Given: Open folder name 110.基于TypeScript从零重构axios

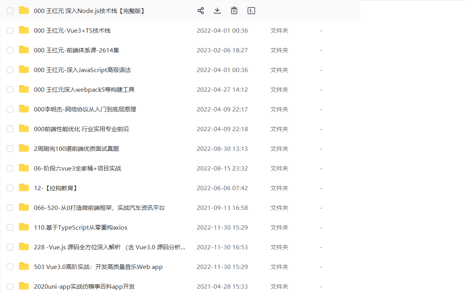Looking at the screenshot, I should 80,227.
